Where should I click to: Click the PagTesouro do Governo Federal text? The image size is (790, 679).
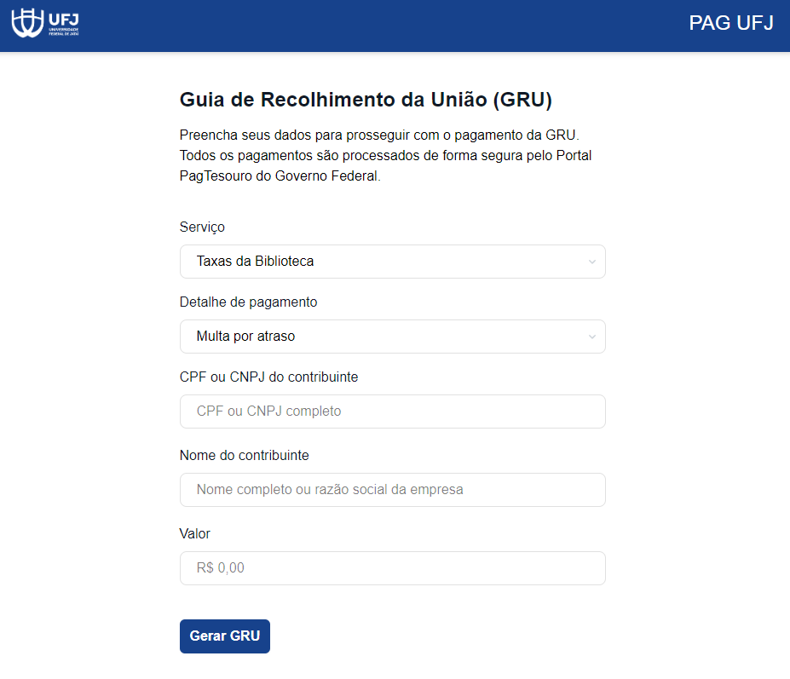click(280, 176)
